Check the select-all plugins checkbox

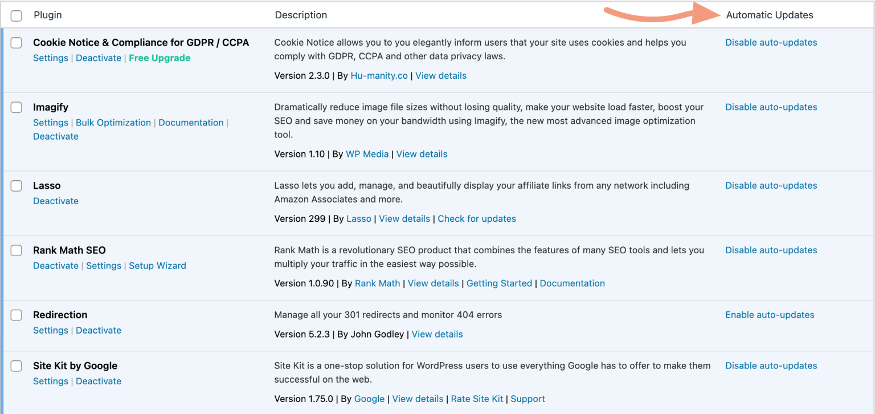pyautogui.click(x=17, y=15)
